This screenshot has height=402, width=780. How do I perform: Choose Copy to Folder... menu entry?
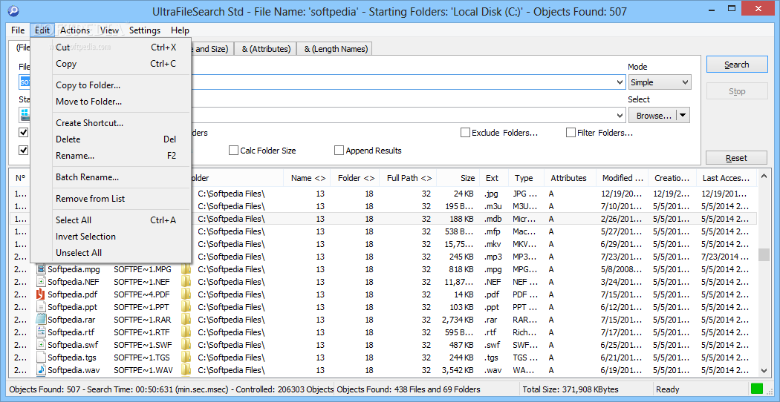(111, 85)
